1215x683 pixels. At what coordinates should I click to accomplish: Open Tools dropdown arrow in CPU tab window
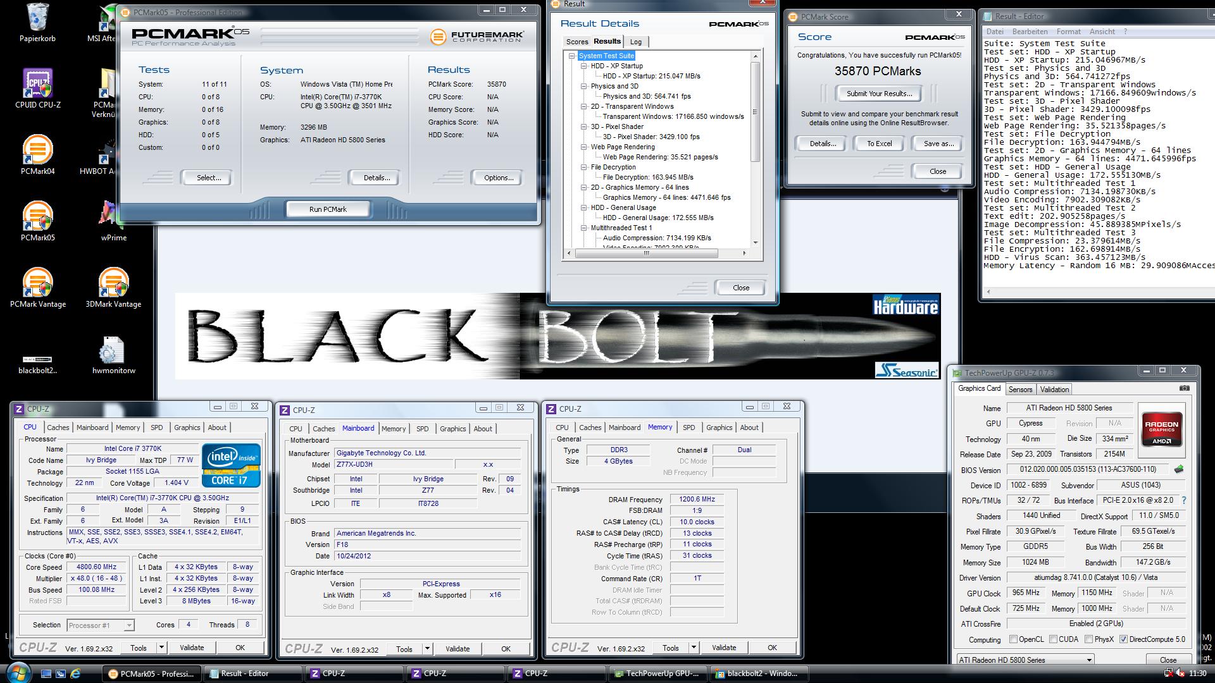click(161, 648)
